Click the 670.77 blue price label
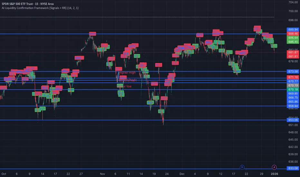The image size is (300, 177). coord(293,81)
